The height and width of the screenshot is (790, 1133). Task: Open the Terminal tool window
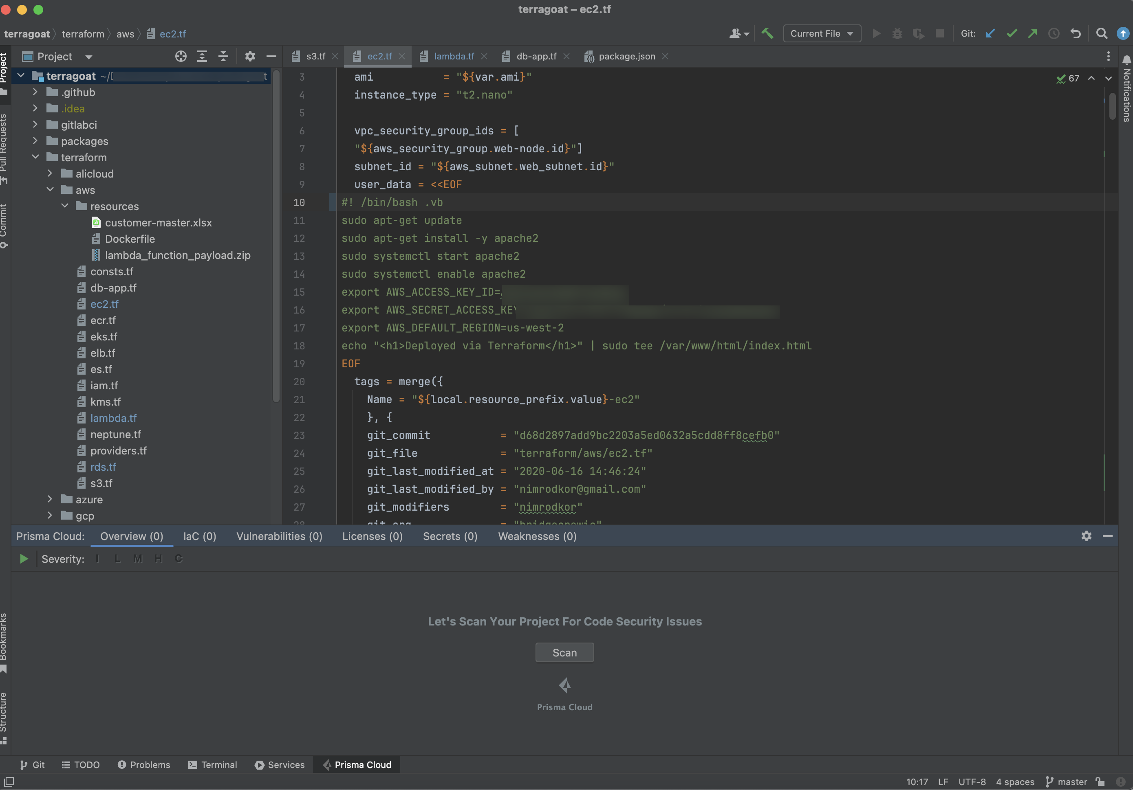click(x=213, y=765)
